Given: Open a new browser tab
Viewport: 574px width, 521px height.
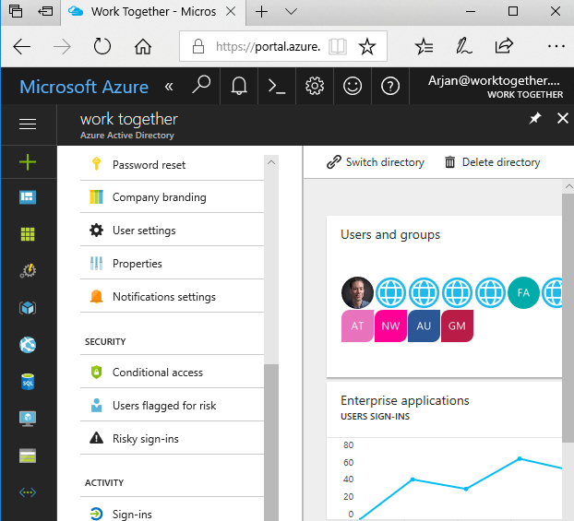Looking at the screenshot, I should tap(261, 12).
